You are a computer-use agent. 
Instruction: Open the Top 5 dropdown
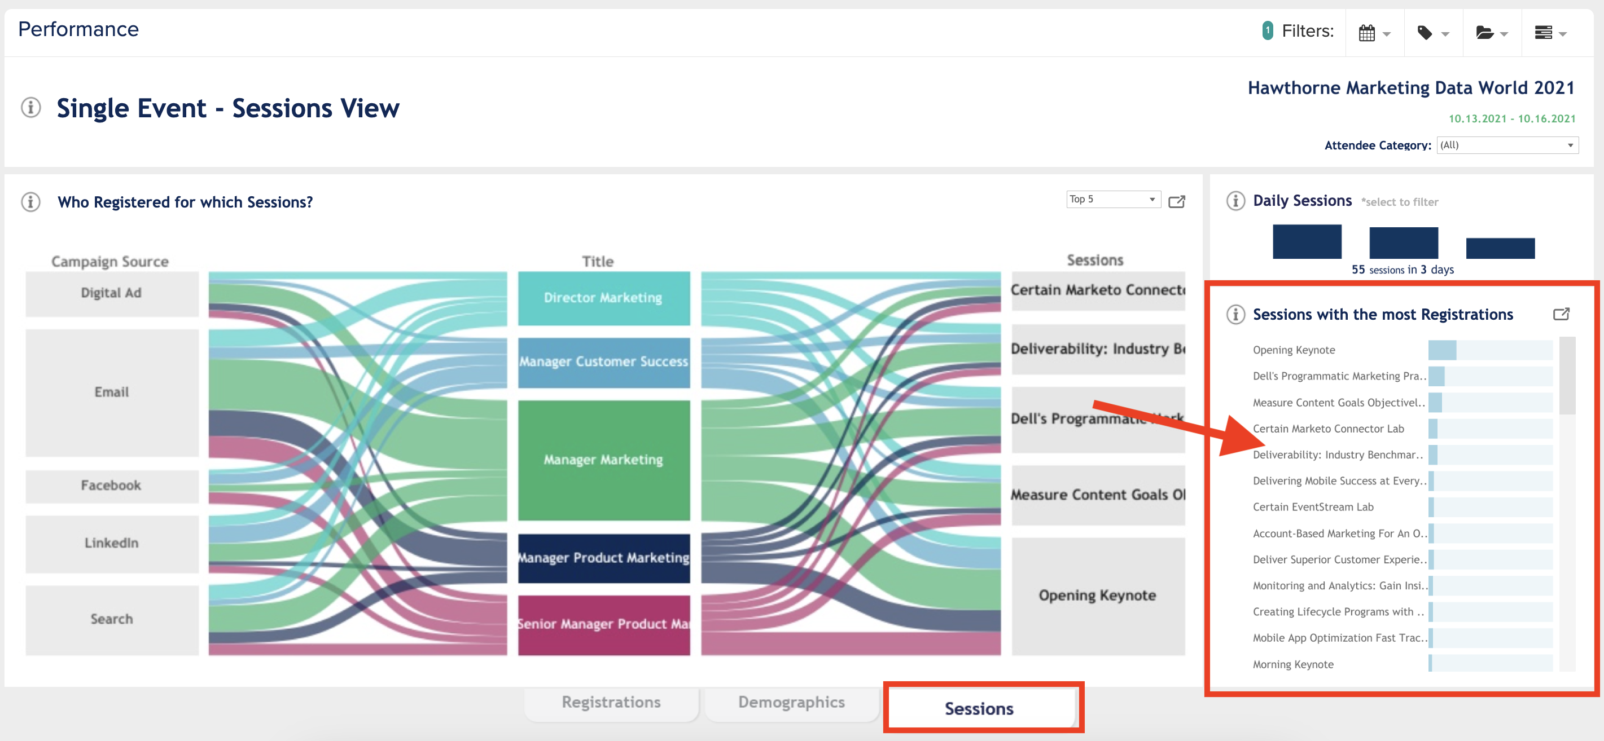coord(1114,199)
